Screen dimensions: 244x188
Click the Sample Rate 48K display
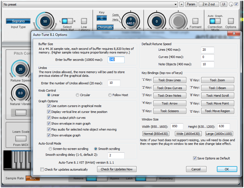click(33, 178)
